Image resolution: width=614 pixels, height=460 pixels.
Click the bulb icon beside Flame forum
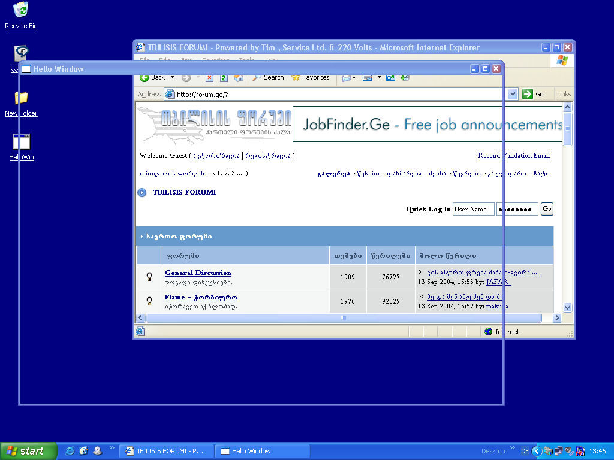[x=149, y=301]
